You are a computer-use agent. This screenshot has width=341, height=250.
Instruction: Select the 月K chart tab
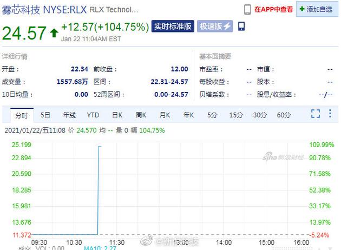(165, 115)
